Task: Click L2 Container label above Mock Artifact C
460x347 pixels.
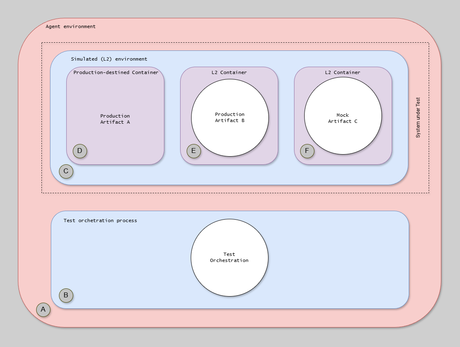Action: (342, 72)
